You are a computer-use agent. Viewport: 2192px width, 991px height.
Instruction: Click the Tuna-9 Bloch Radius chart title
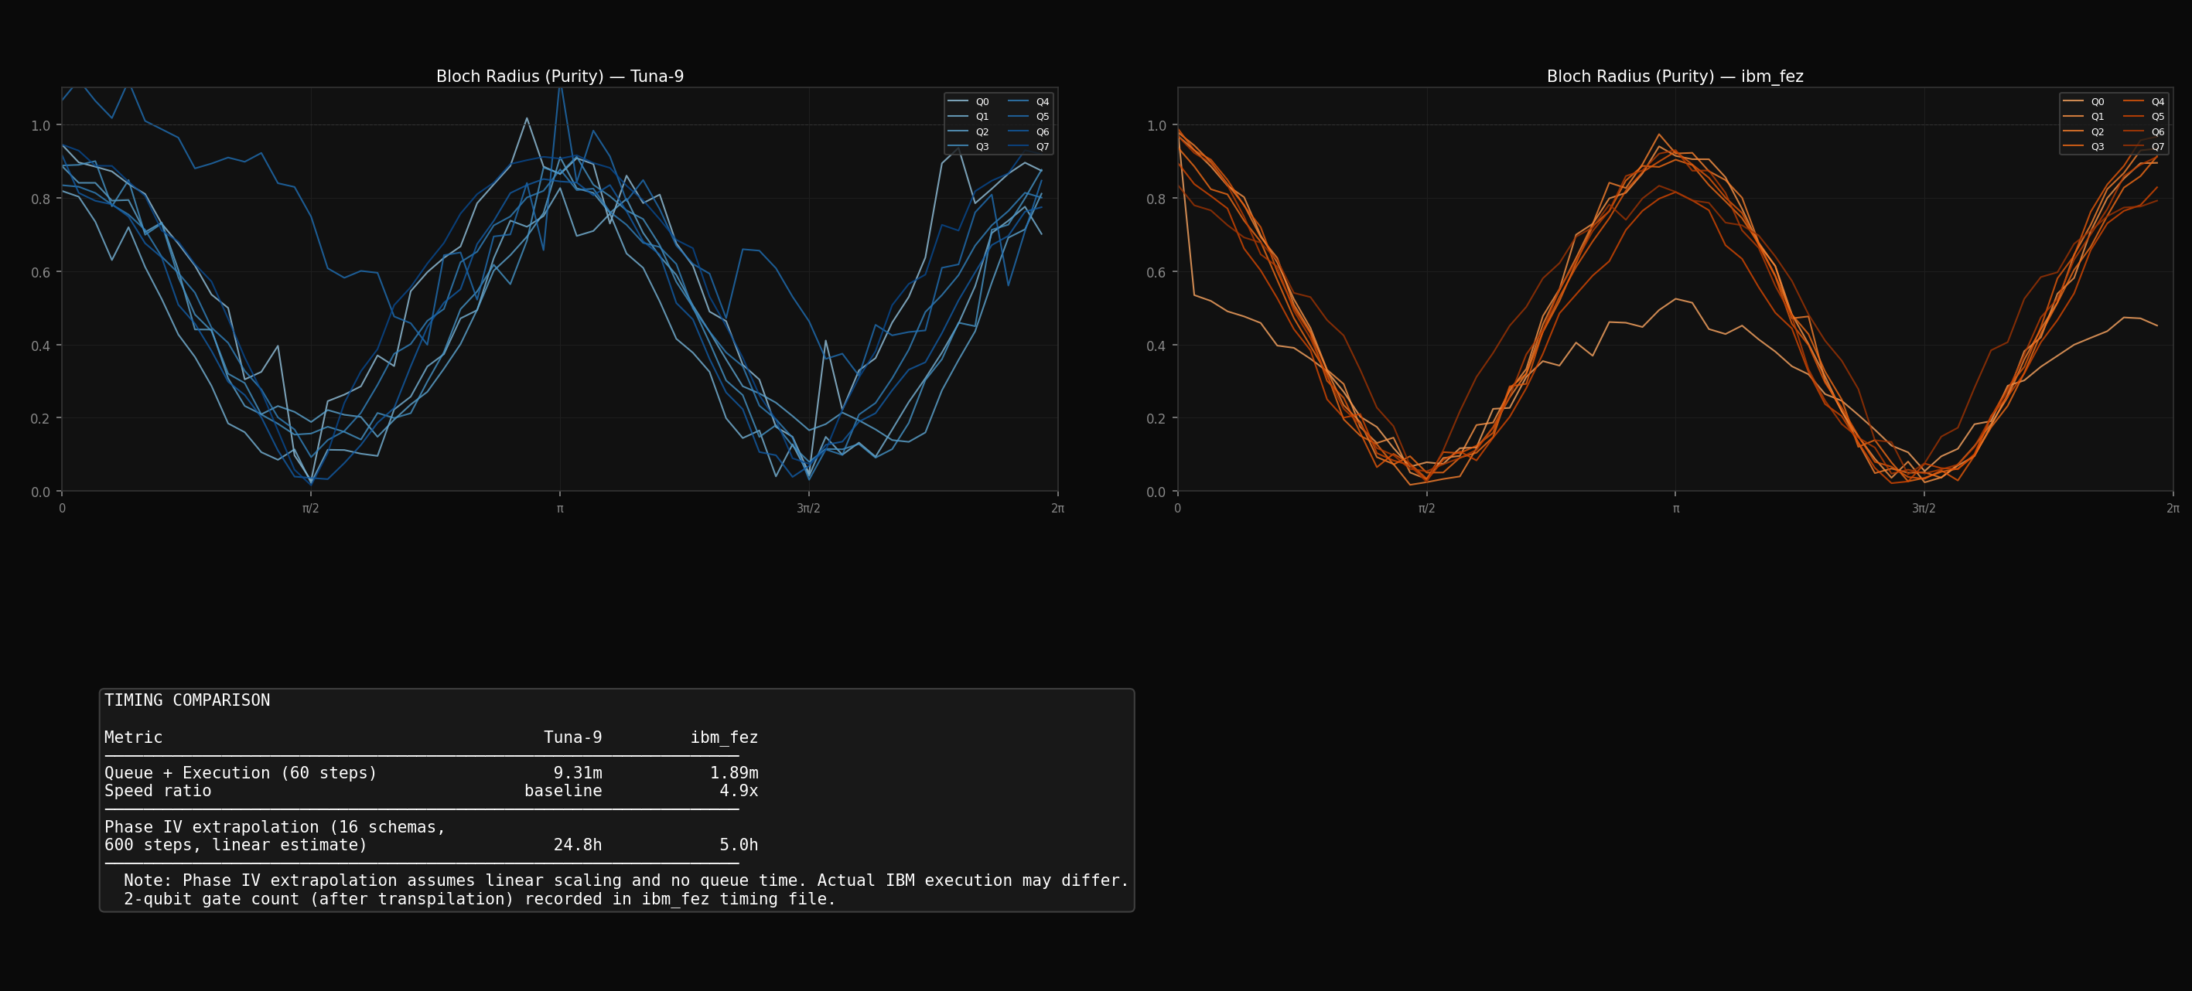click(559, 77)
